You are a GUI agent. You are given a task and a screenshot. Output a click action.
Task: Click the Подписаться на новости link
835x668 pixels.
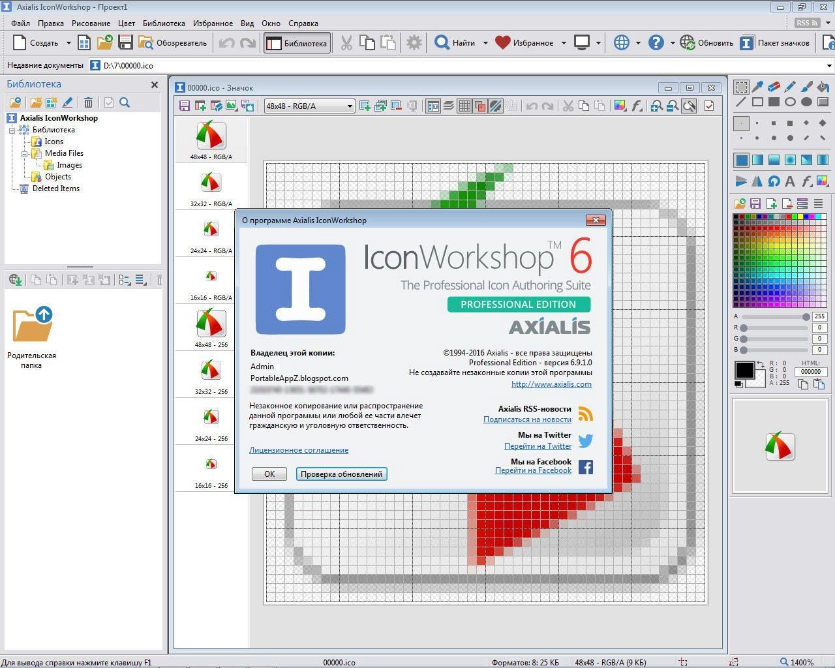(x=527, y=419)
